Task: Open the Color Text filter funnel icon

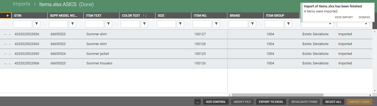Action: pos(144,24)
